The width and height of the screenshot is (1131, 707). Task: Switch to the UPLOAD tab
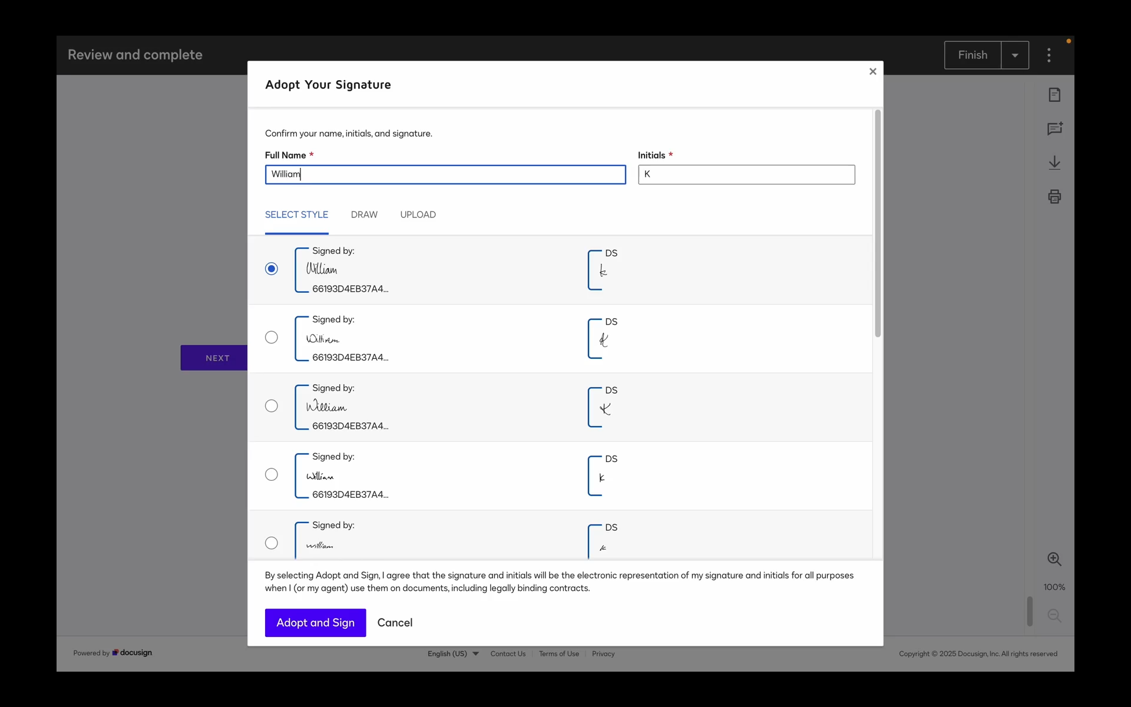coord(418,215)
